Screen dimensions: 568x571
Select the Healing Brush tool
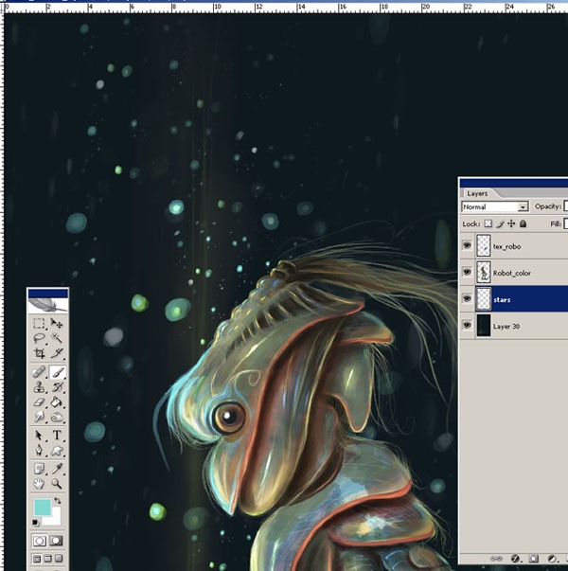click(39, 372)
